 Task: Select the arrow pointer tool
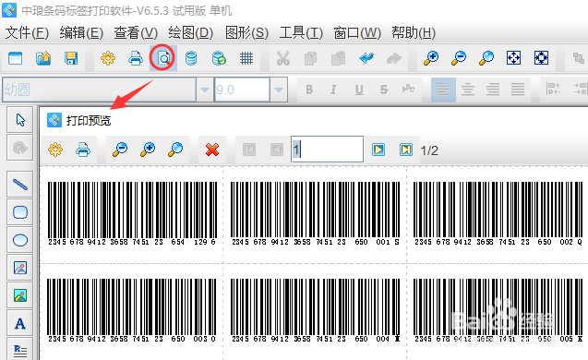coord(20,120)
